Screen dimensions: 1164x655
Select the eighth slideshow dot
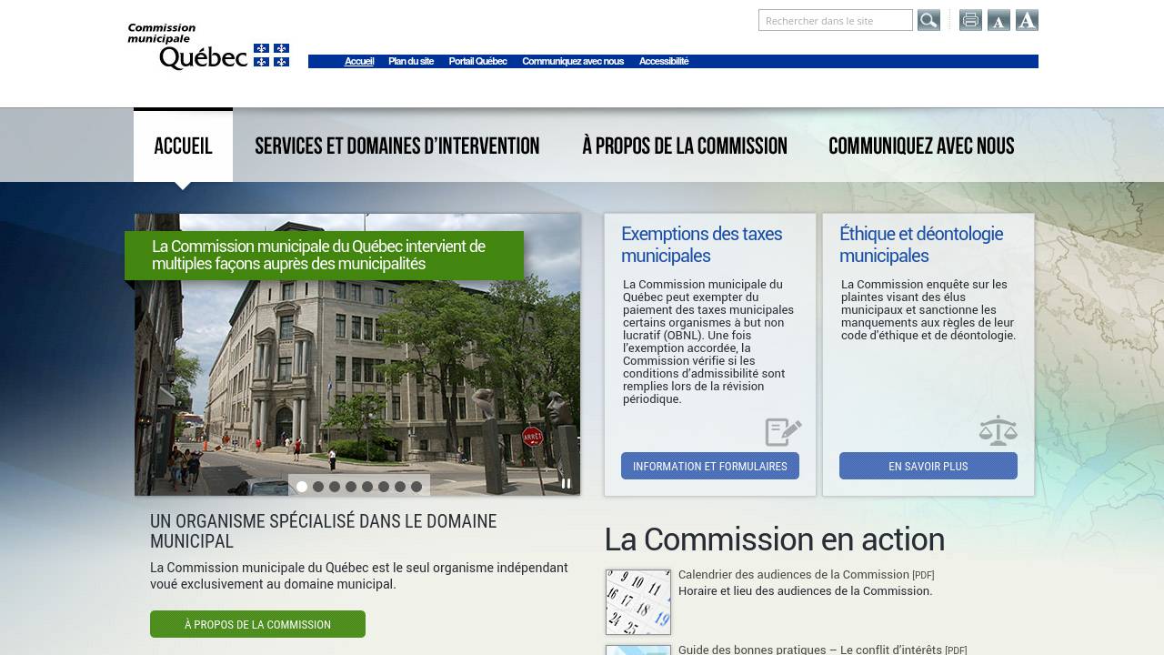(x=416, y=487)
